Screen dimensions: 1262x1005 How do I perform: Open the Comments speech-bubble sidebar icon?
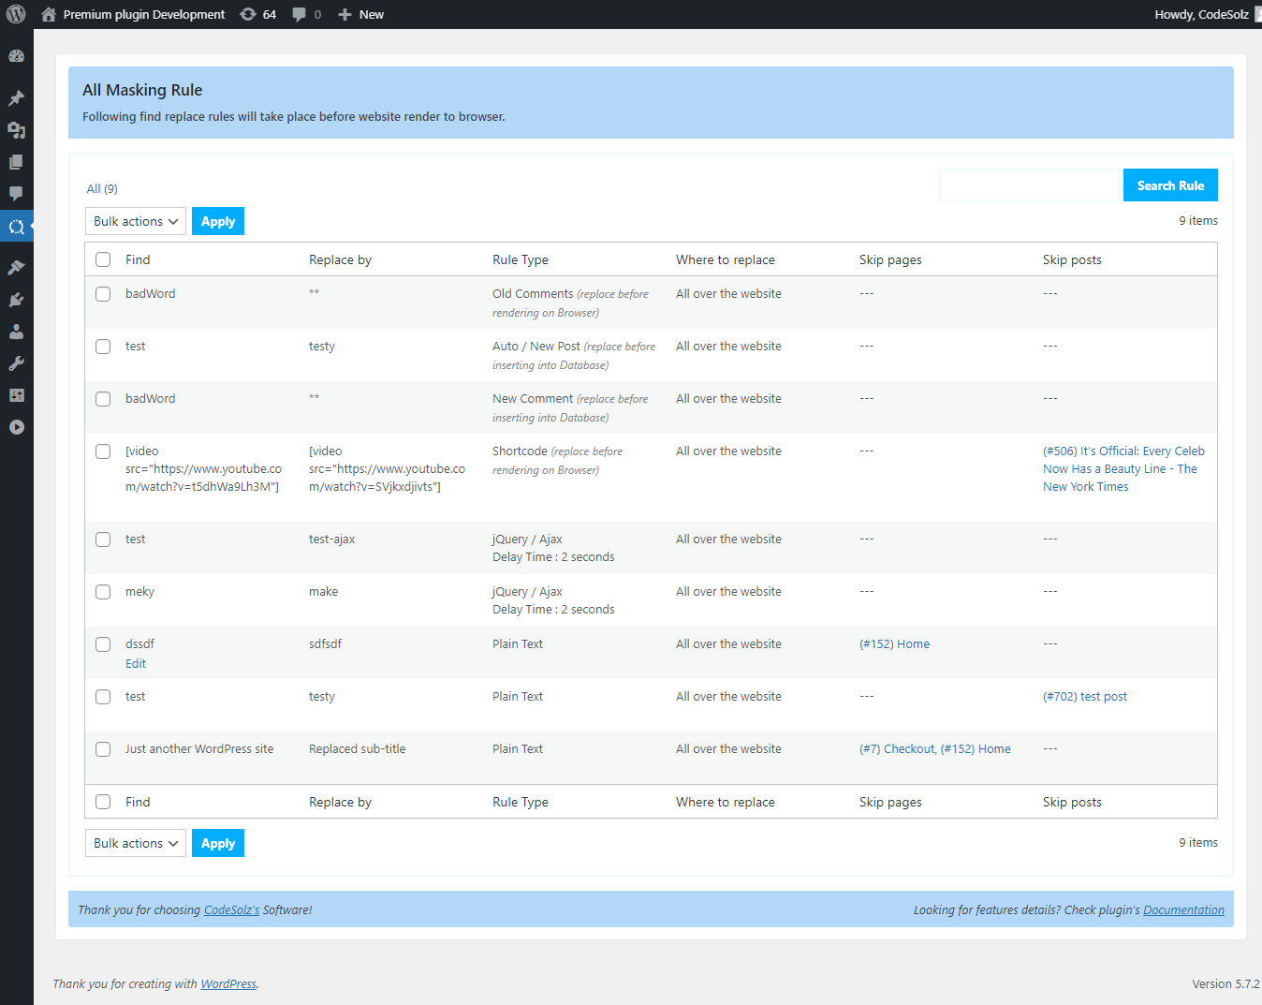(x=16, y=194)
